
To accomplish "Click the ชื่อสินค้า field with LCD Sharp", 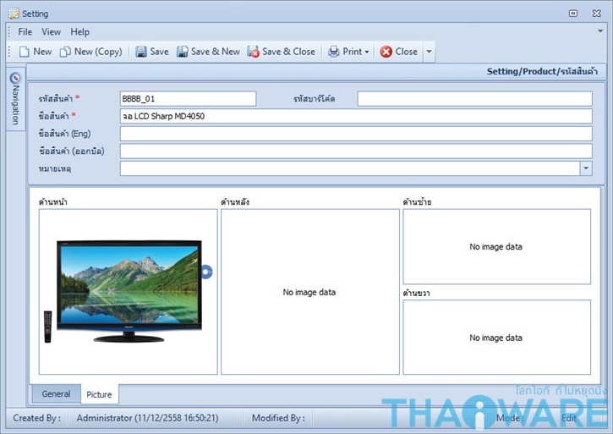I will (x=356, y=116).
